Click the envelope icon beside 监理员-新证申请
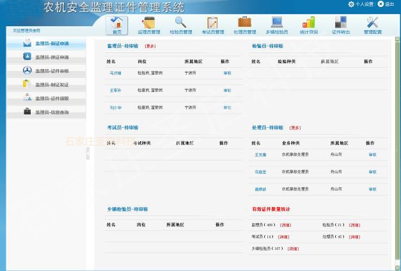401x271 pixels. point(27,43)
